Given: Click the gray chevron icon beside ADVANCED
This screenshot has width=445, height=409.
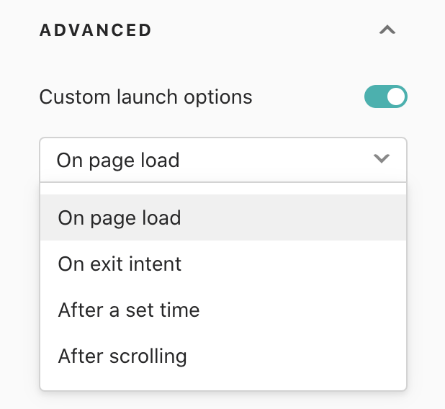Looking at the screenshot, I should tap(387, 30).
